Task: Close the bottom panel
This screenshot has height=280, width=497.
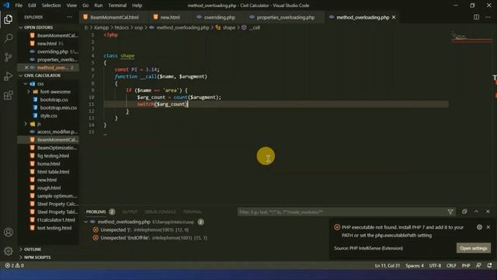Action: [x=488, y=212]
